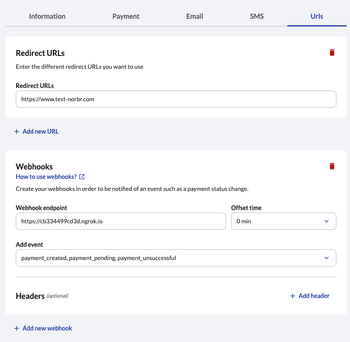Open the Offset time 0 min selector
This screenshot has height=342, width=350.
point(277,221)
